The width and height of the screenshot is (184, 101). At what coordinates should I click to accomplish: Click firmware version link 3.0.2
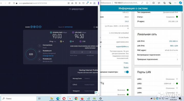point(126,21)
